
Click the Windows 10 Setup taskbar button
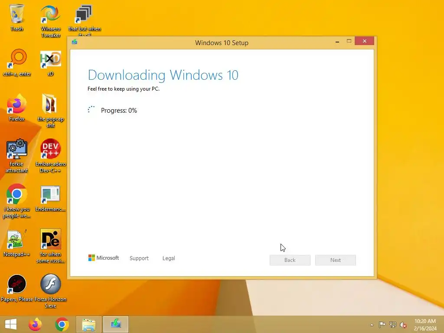116,324
